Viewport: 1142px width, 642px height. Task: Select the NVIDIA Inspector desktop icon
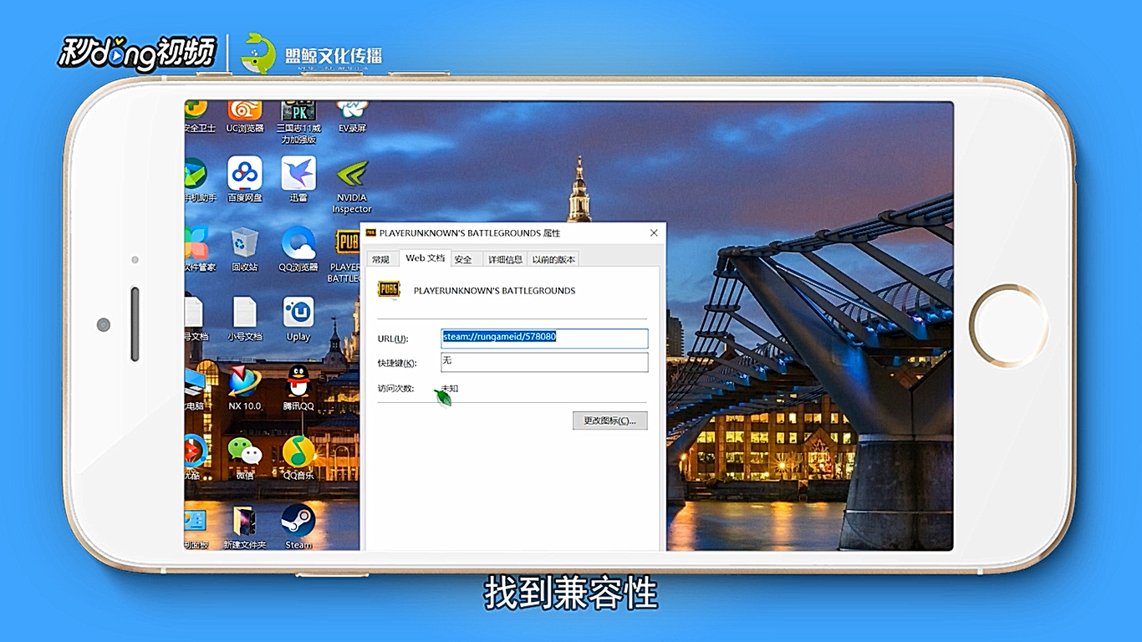[x=352, y=186]
